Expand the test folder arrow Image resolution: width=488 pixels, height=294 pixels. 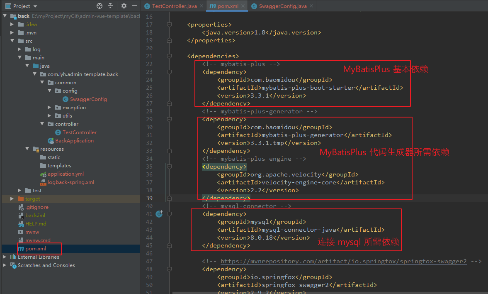pyautogui.click(x=19, y=190)
